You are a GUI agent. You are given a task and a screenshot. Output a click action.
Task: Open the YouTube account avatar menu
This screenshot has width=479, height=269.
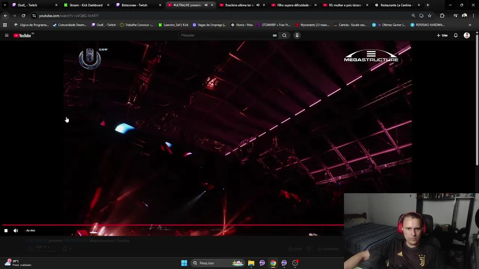coord(467,35)
